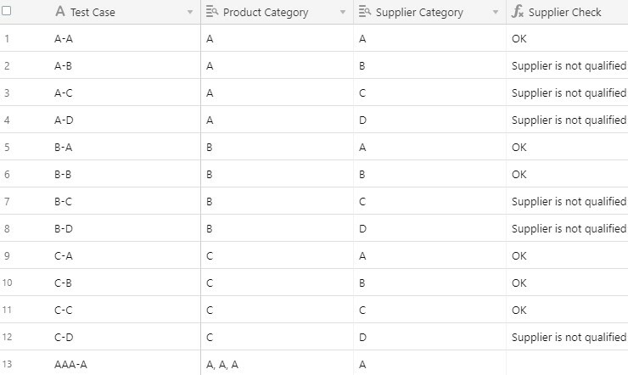Select the Supplier Check column header

pyautogui.click(x=567, y=12)
